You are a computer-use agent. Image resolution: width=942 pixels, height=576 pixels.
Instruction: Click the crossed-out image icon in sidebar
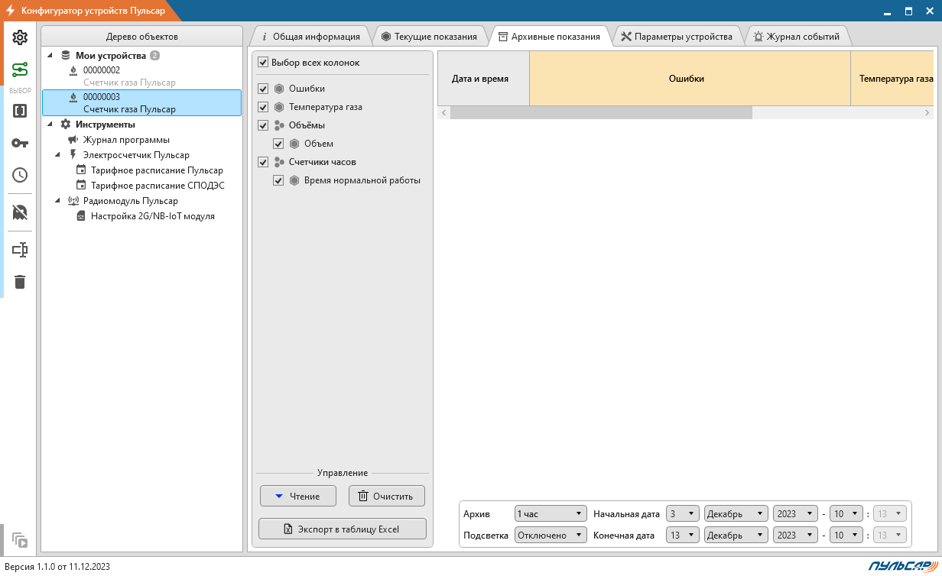pos(20,212)
